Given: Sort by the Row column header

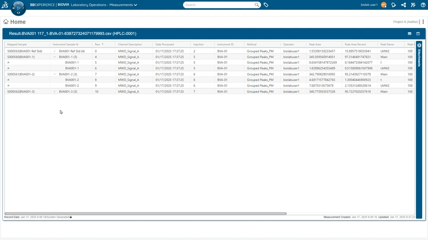Looking at the screenshot, I should 99,44.
